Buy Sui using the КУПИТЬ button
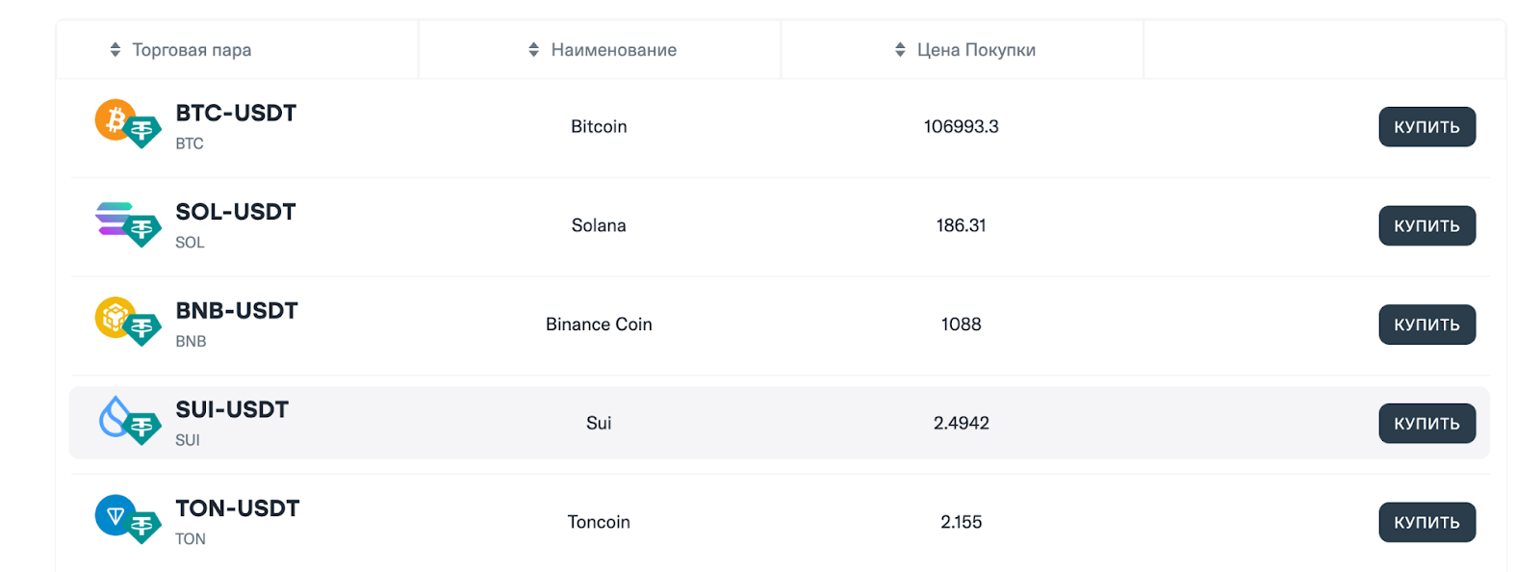The width and height of the screenshot is (1540, 572). 1426,424
